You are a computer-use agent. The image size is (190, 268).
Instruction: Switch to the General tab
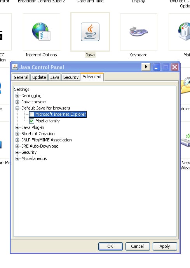21,77
